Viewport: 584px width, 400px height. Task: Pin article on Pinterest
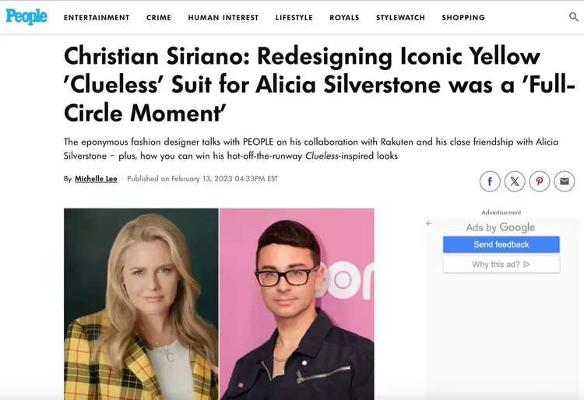(540, 181)
